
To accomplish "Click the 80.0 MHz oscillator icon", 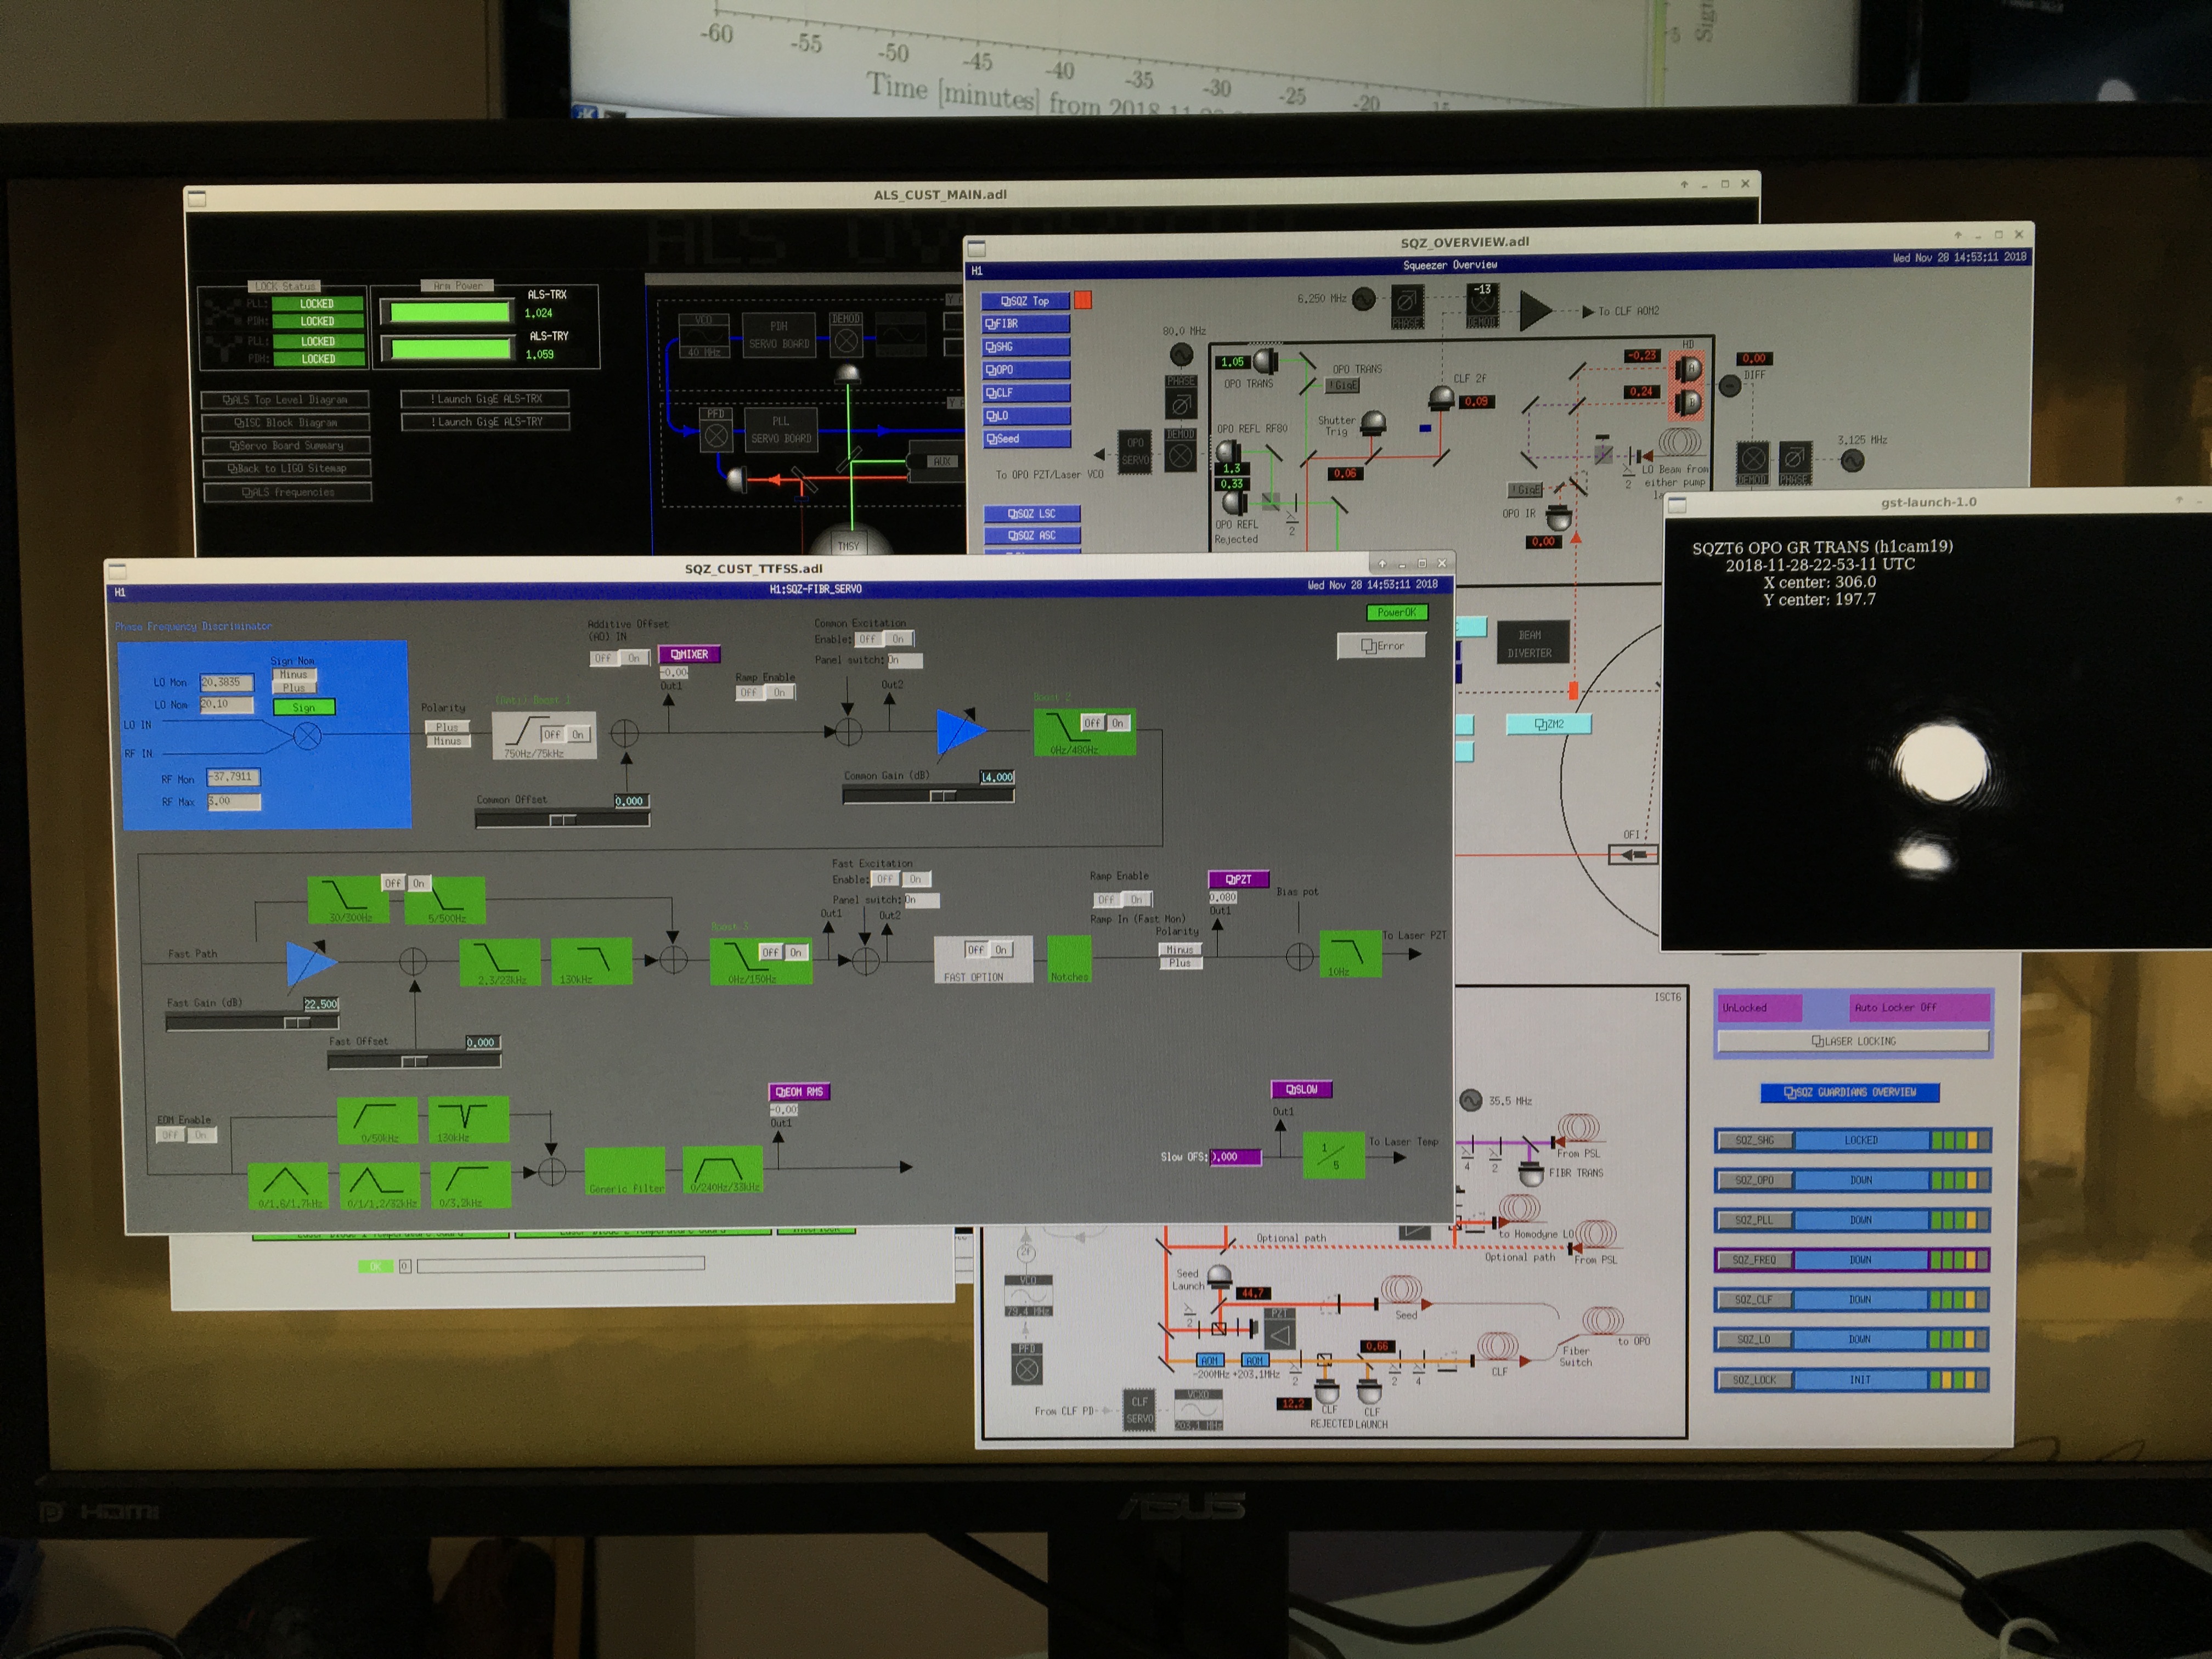I will [x=1181, y=355].
